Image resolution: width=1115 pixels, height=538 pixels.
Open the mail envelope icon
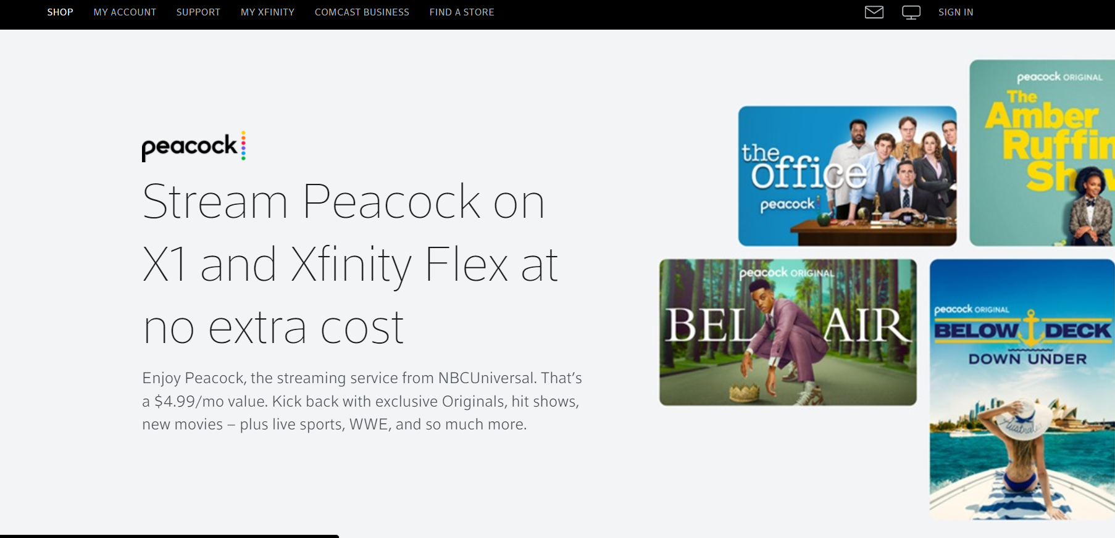(874, 12)
